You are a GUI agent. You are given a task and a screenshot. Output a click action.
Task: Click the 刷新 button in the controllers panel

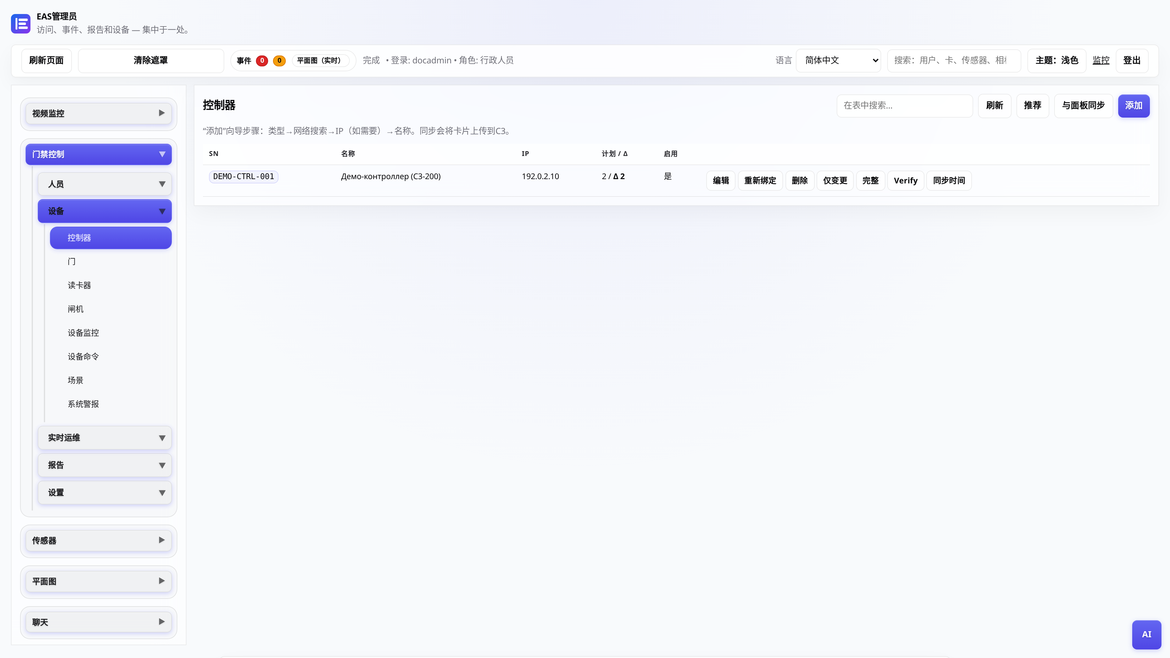pyautogui.click(x=994, y=105)
